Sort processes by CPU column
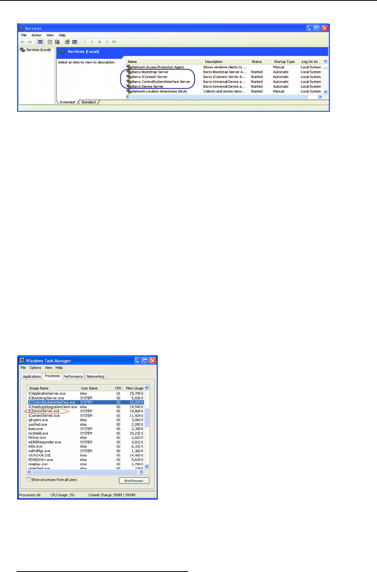 (118, 388)
